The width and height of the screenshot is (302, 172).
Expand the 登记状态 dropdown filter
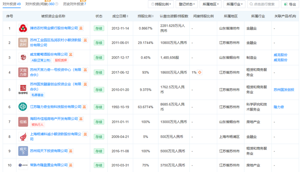click(x=187, y=4)
